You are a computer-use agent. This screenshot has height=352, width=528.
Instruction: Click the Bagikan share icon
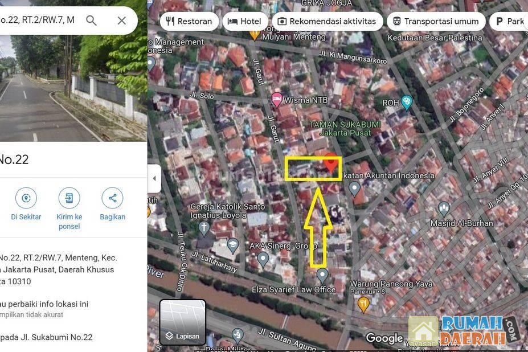click(112, 198)
